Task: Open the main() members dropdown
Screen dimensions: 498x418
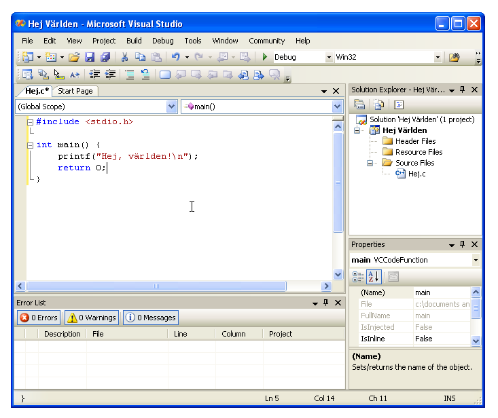Action: click(337, 107)
